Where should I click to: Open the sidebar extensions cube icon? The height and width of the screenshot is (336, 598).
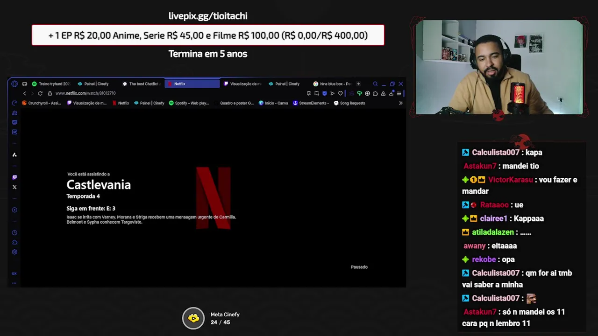point(14,242)
